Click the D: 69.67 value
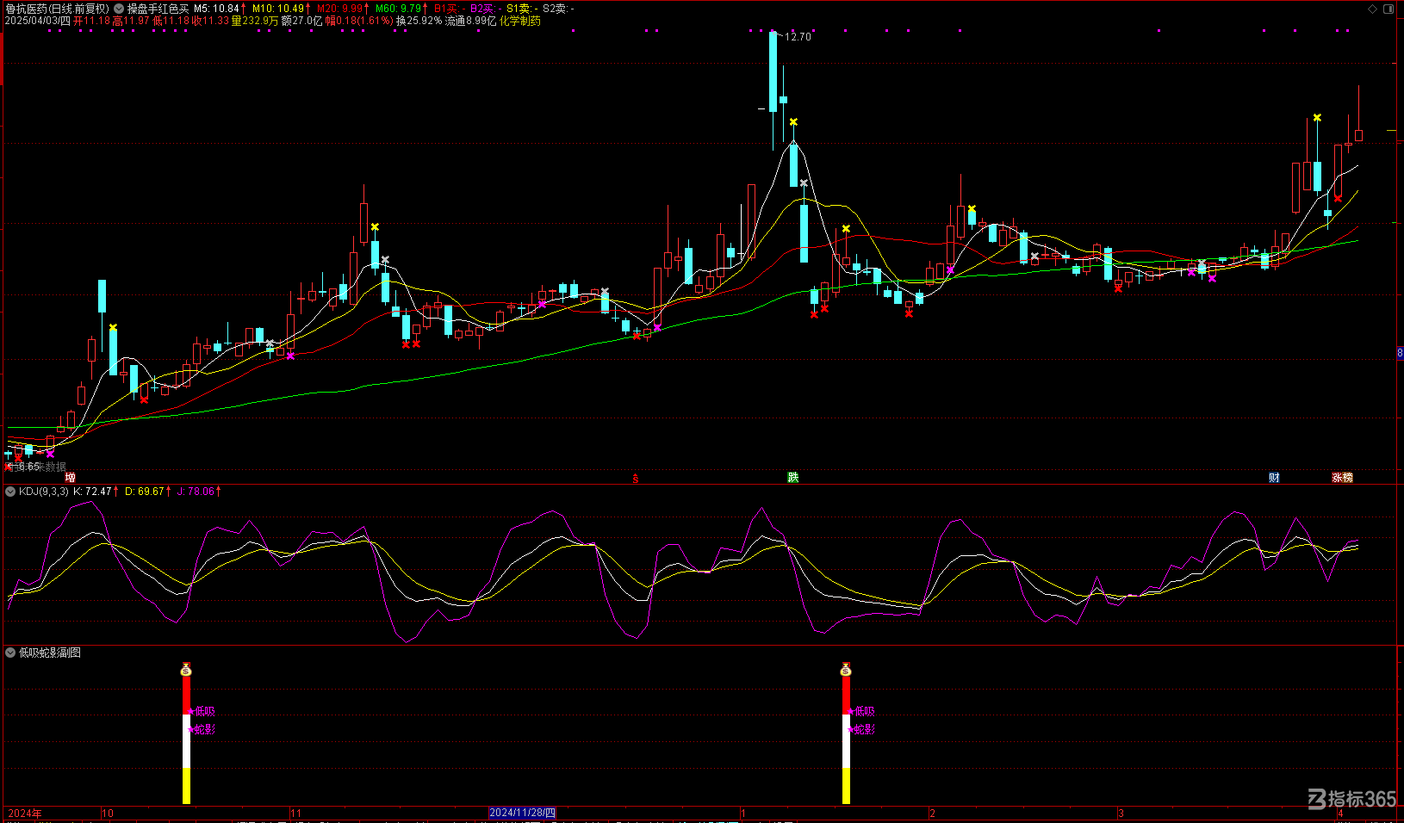This screenshot has width=1404, height=823. 145,492
